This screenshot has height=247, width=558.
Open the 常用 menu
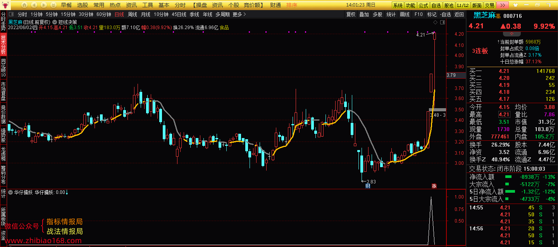coord(99,5)
